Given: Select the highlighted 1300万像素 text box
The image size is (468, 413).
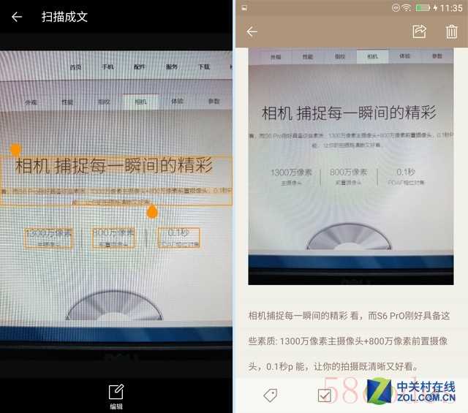Looking at the screenshot, I should pyautogui.click(x=48, y=238).
